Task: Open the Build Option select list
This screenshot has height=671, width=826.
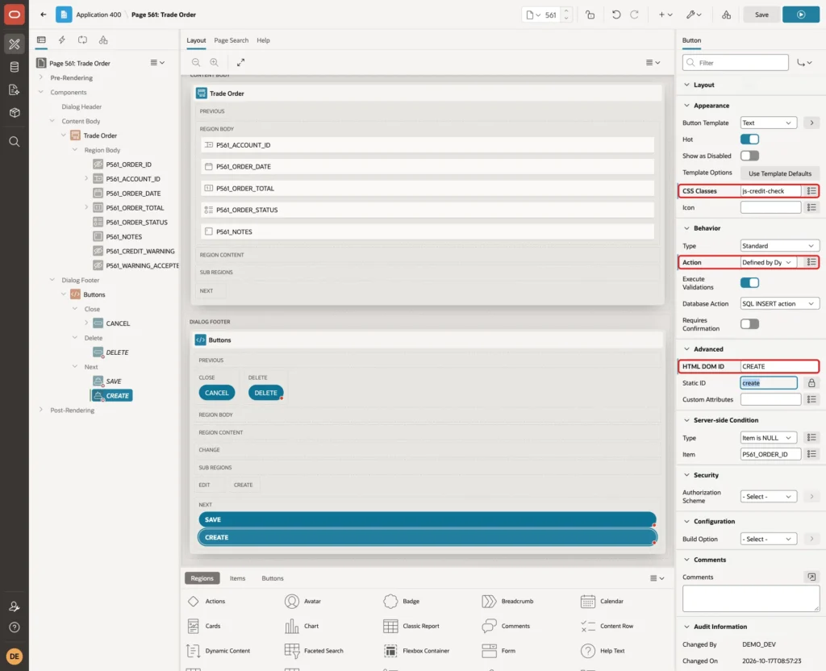Action: [768, 539]
